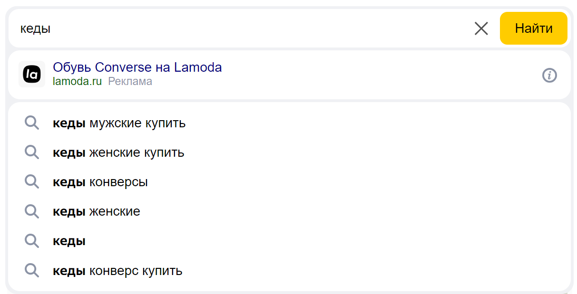Click magnifier icon beside кеды конверсы
The height and width of the screenshot is (294, 577).
tap(32, 182)
